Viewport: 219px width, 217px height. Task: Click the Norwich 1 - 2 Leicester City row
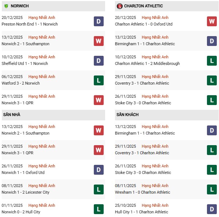[x=26, y=192]
